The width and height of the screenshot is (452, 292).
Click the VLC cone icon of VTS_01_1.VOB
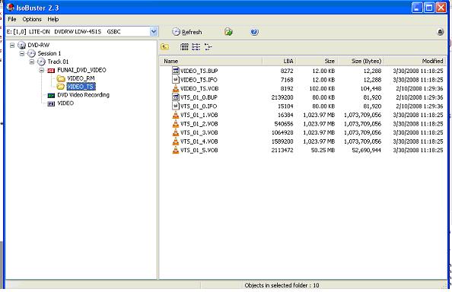pos(176,115)
